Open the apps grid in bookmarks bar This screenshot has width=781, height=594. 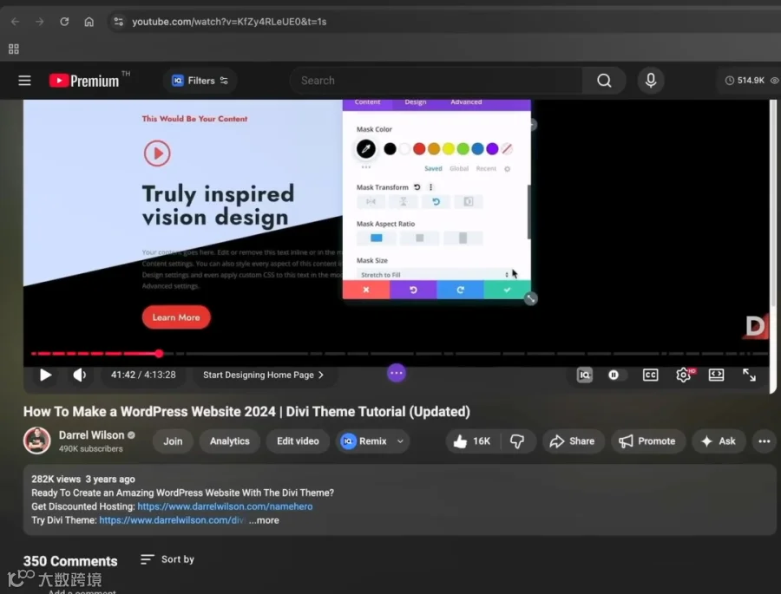[x=14, y=49]
